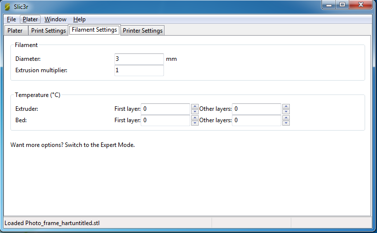Increase Bed First layer temperature with up arrow
Viewport: 377px width, 233px height.
tap(195, 118)
